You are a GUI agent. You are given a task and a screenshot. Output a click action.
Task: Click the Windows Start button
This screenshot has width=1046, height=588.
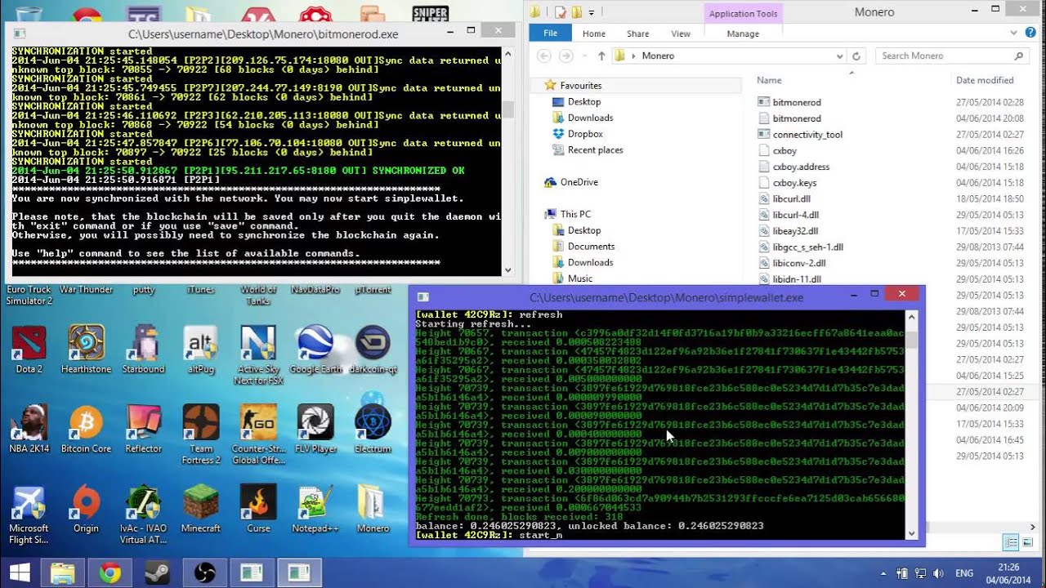[x=20, y=572]
